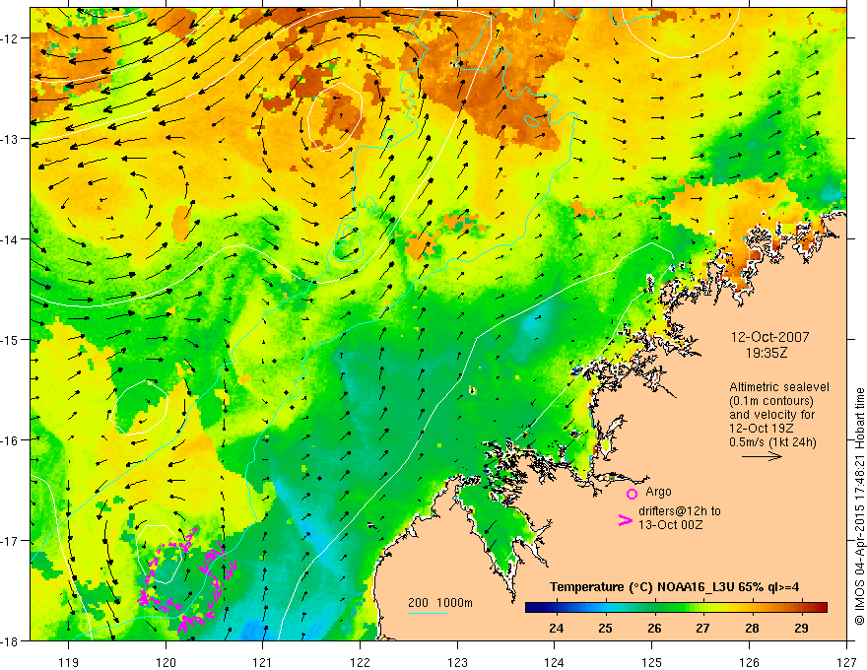This screenshot has width=867, height=670.
Task: Click the magenta Argo circle legend symbol
Action: [632, 494]
